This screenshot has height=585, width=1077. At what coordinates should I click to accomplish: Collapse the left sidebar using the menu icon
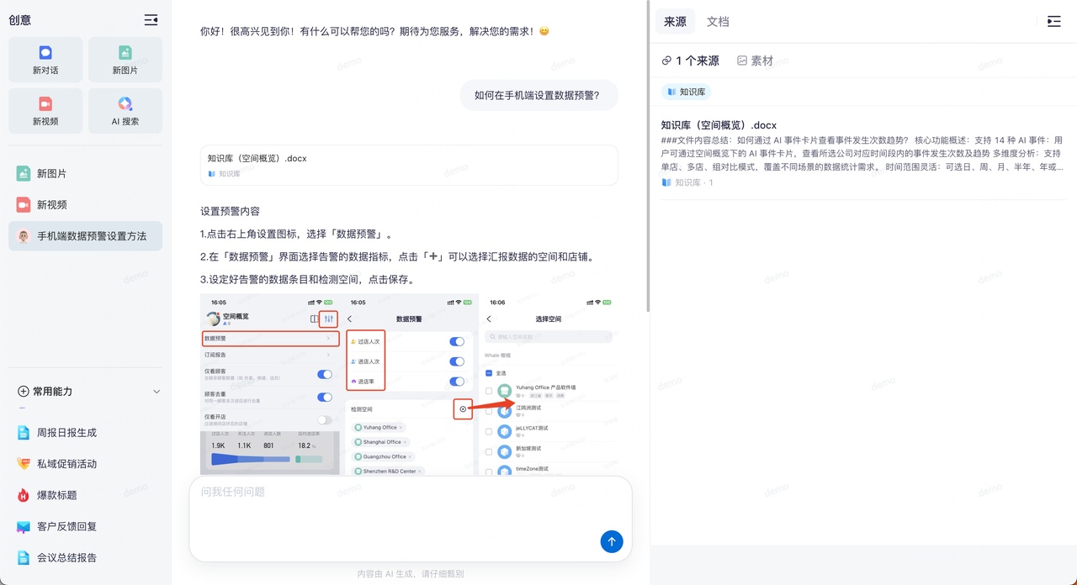[151, 20]
